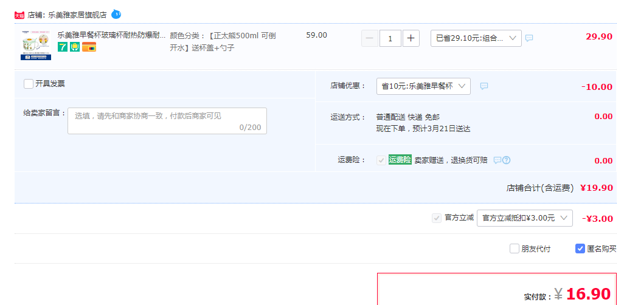Screen dimensions: 624x305
Task: Click the 普通配送 快递 免邮 shipping text
Action: coord(408,117)
